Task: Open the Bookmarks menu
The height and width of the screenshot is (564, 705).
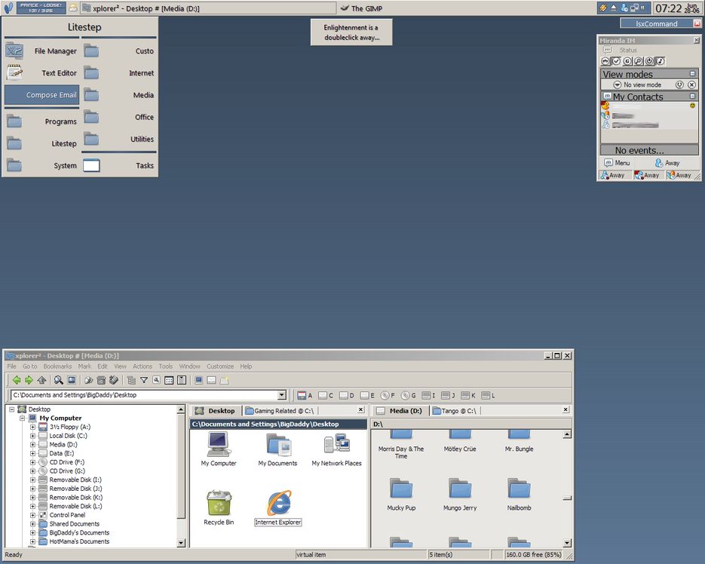Action: [x=57, y=366]
